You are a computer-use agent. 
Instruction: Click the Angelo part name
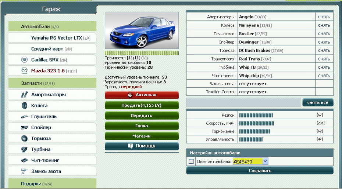coord(246,17)
